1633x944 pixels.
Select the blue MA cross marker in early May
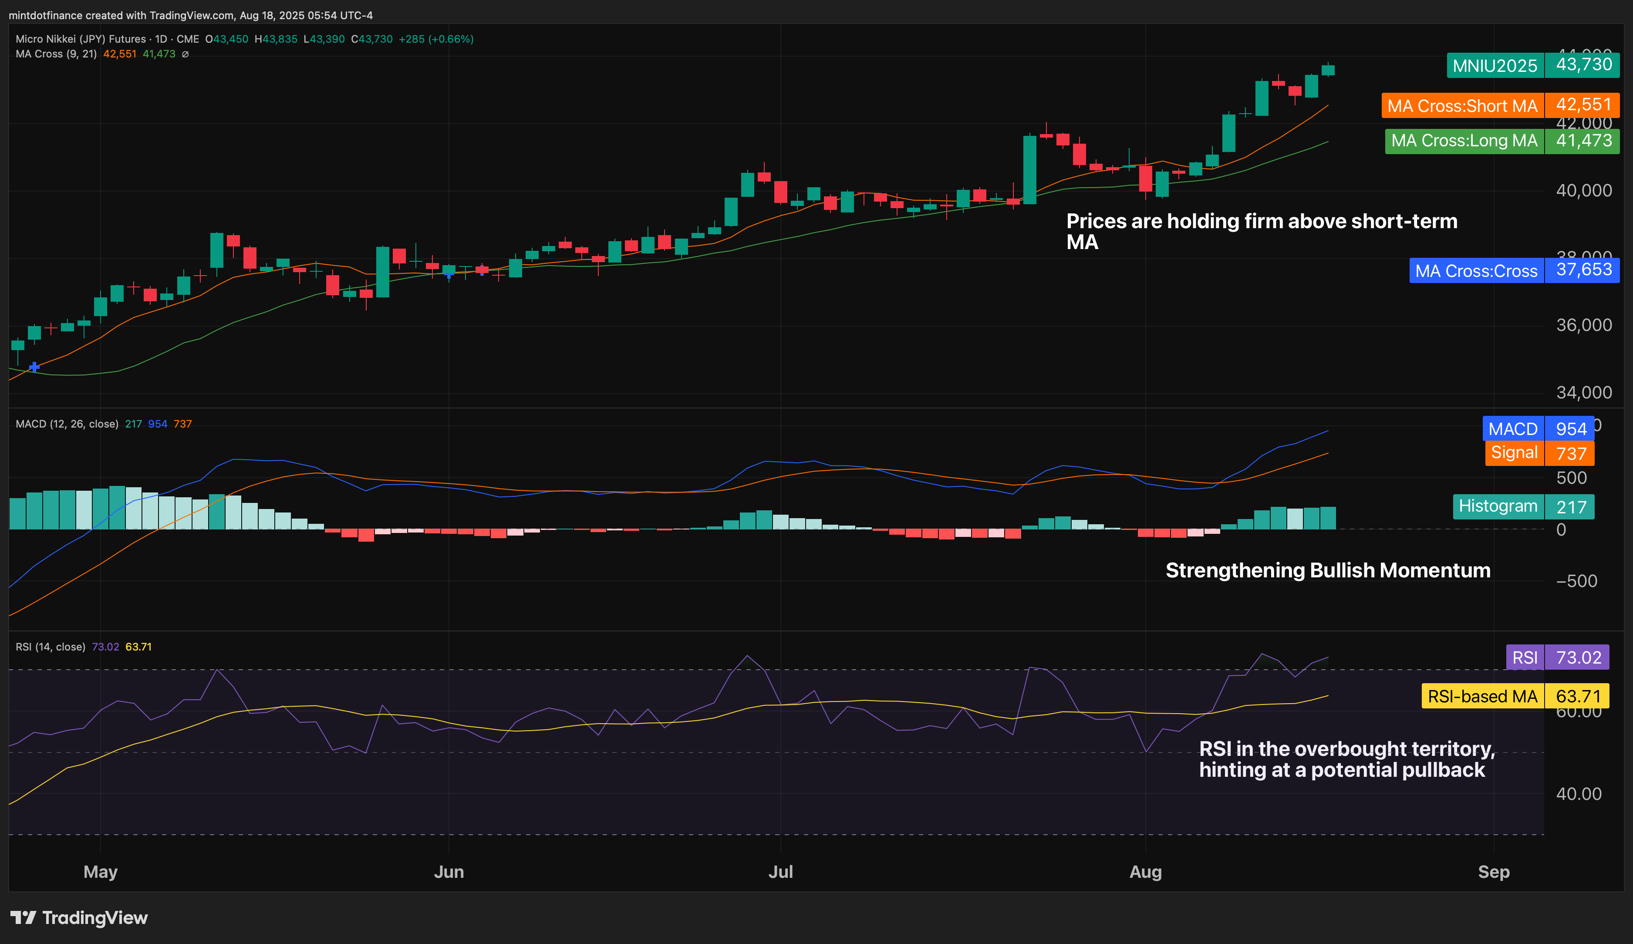[34, 367]
